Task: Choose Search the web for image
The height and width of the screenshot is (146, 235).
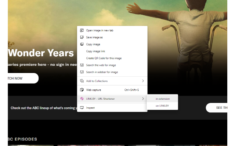Action: pos(112,65)
